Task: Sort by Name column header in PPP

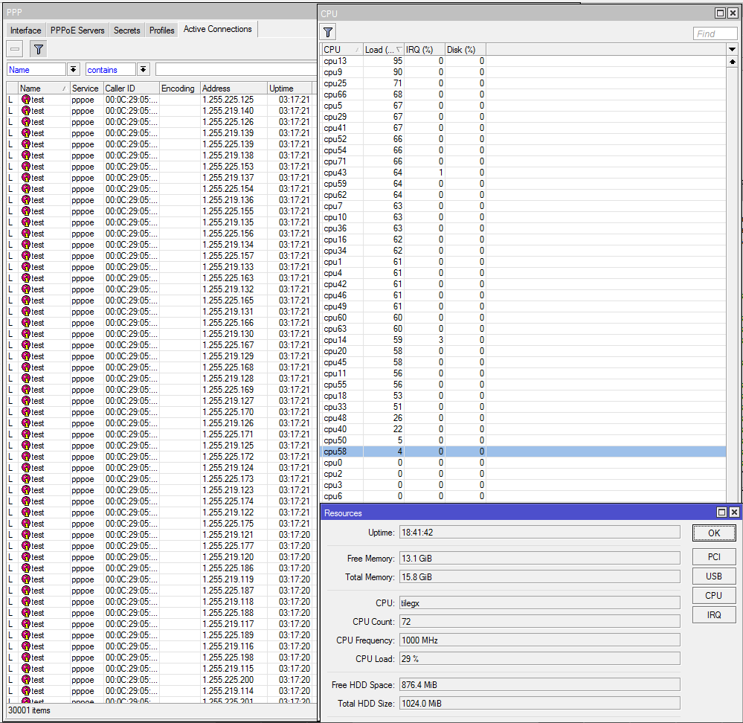Action: [43, 88]
